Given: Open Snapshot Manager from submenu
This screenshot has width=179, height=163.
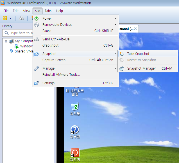Looking at the screenshot, I should pos(148,68).
